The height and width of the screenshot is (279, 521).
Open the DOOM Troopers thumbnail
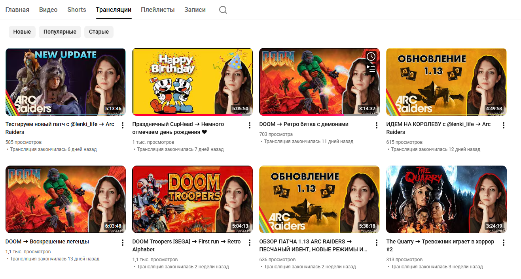[193, 199]
